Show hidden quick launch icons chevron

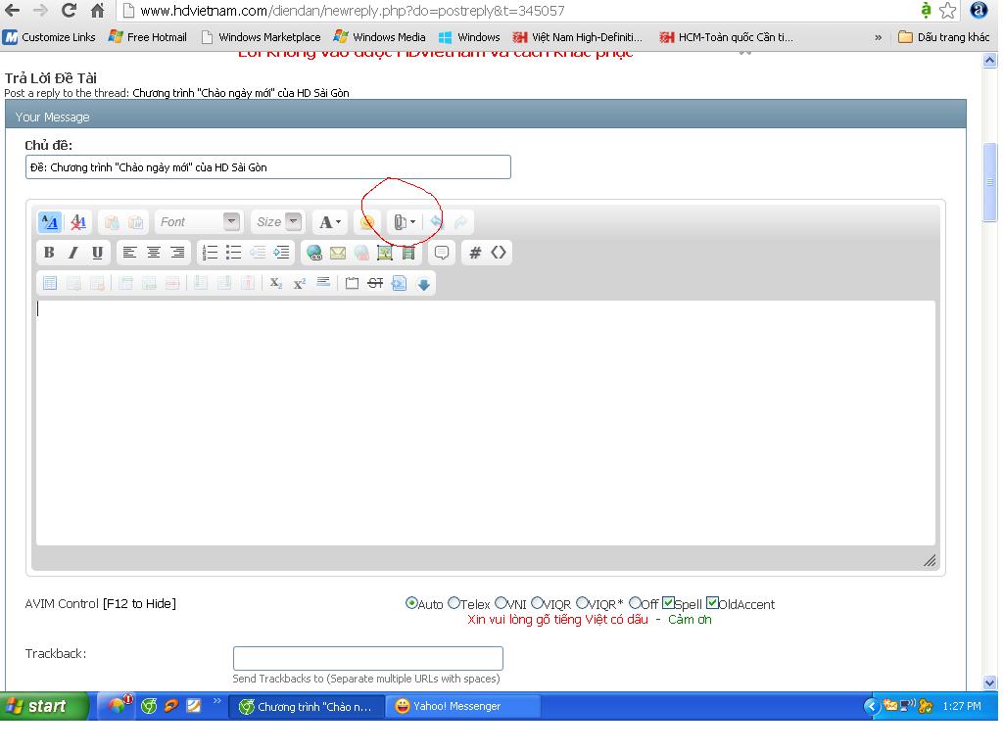pos(216,701)
